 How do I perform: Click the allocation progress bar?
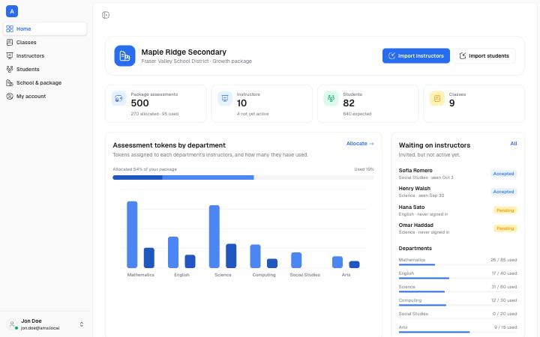coord(243,177)
